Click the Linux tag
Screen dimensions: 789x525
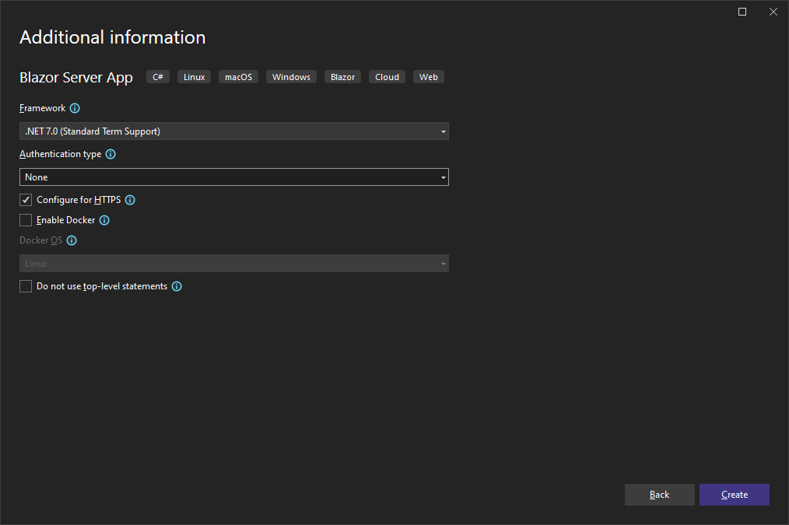(195, 77)
